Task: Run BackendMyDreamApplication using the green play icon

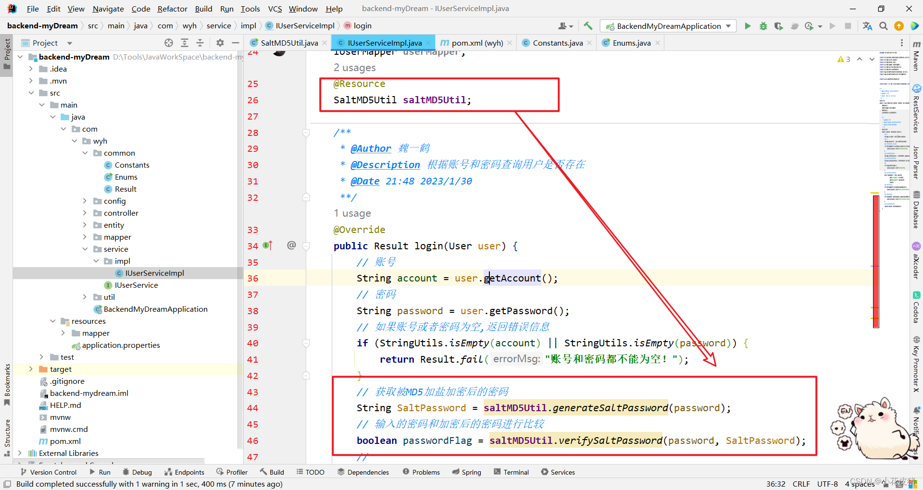Action: [748, 26]
